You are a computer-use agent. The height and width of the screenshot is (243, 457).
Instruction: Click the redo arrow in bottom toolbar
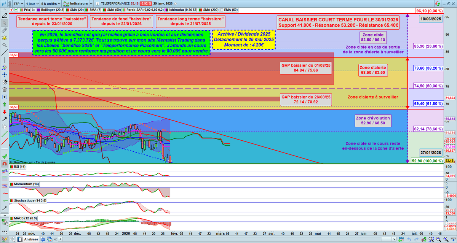[416, 239]
